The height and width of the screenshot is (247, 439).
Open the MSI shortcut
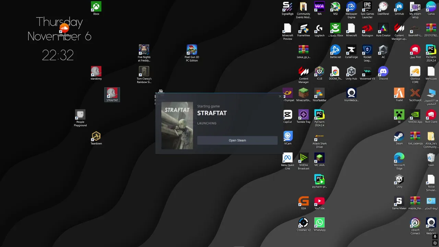335,8
